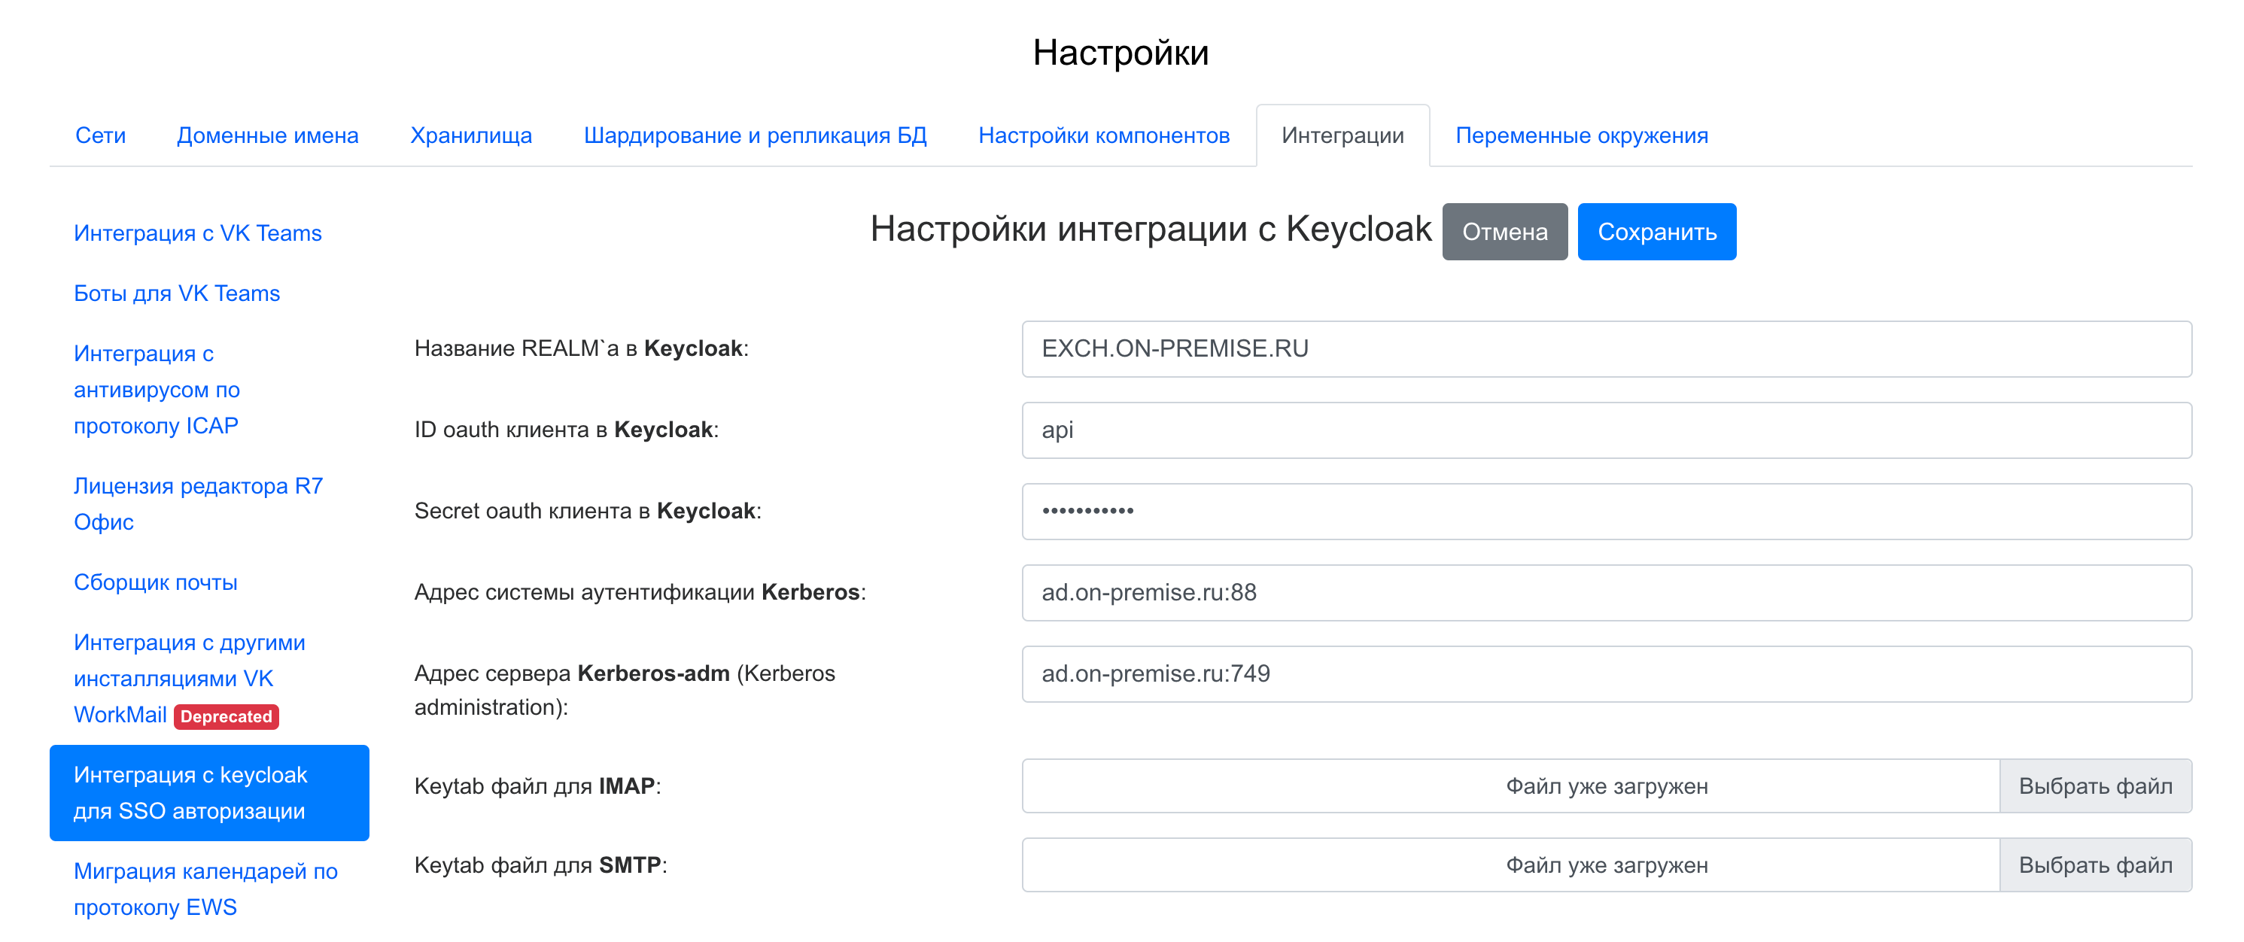Open Настройки компонентов tab

1103,136
